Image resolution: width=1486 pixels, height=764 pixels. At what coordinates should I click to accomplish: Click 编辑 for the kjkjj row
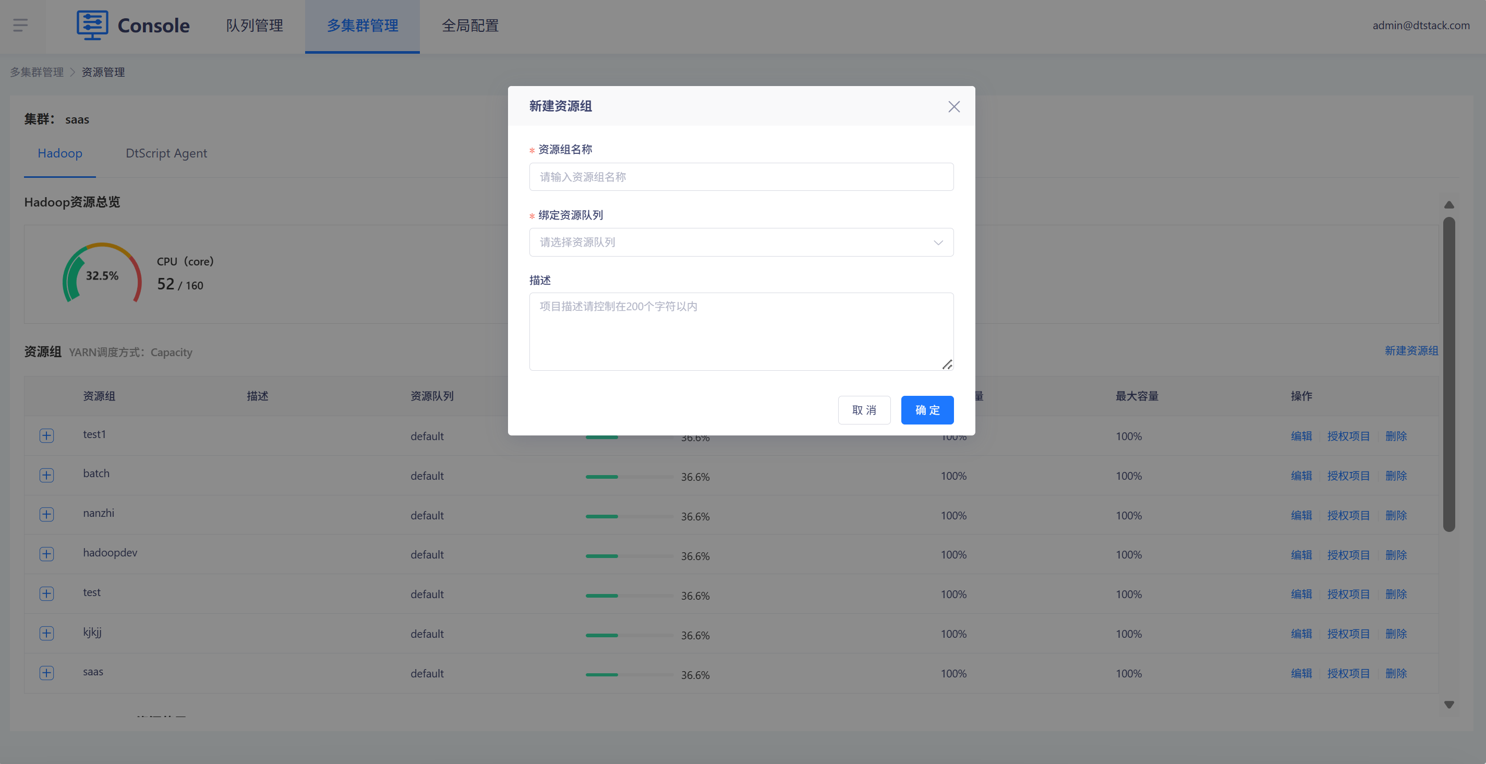click(x=1301, y=634)
